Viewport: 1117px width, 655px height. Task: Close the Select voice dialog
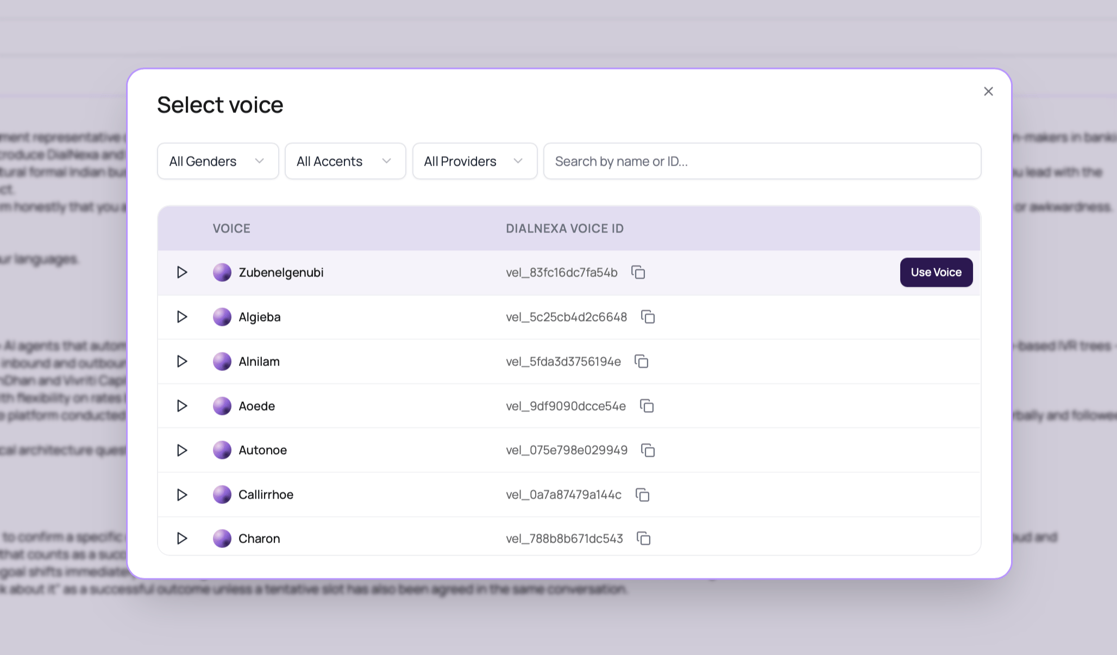988,91
